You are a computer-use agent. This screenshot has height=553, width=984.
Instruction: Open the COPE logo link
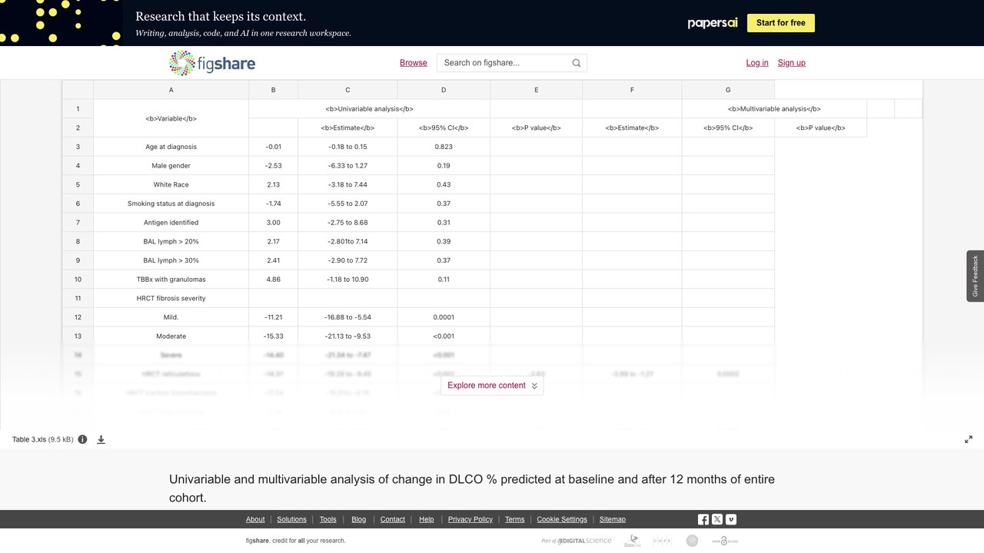tap(662, 541)
